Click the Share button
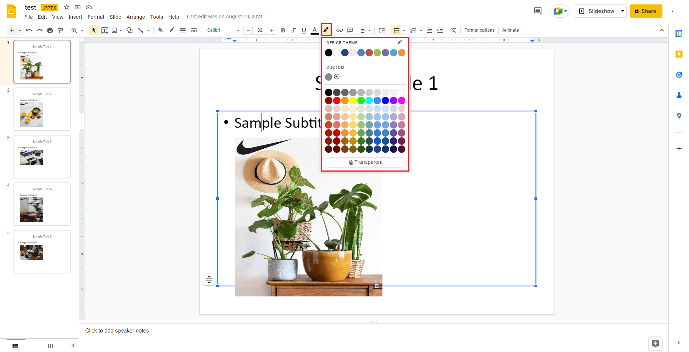Screen dimensions: 689x352 645,11
